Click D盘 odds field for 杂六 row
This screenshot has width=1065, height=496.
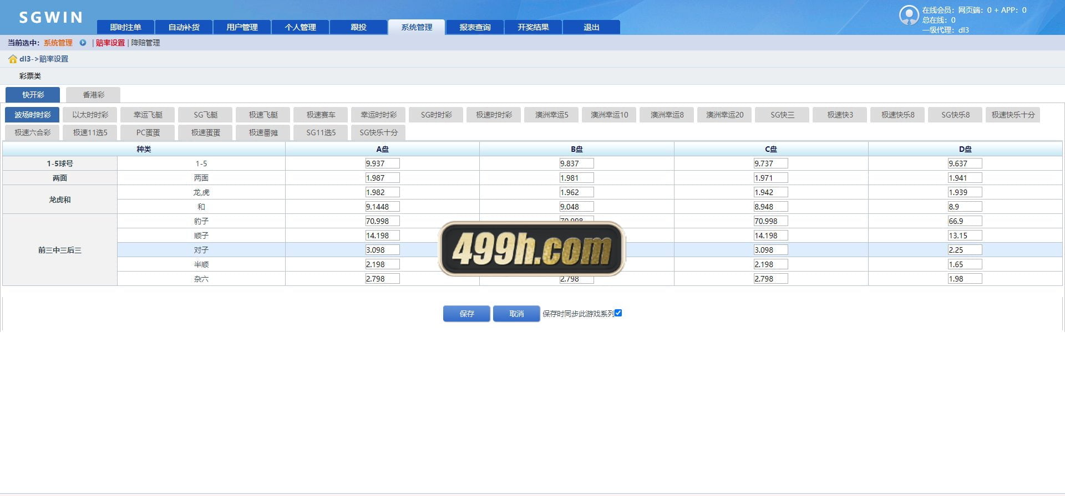pyautogui.click(x=965, y=279)
